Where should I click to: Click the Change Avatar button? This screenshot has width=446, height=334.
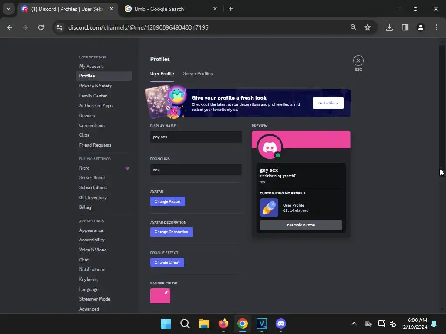pyautogui.click(x=168, y=201)
